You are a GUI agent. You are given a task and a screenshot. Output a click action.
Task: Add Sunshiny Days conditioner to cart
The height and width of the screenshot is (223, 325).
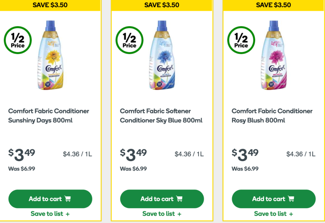tap(50, 199)
